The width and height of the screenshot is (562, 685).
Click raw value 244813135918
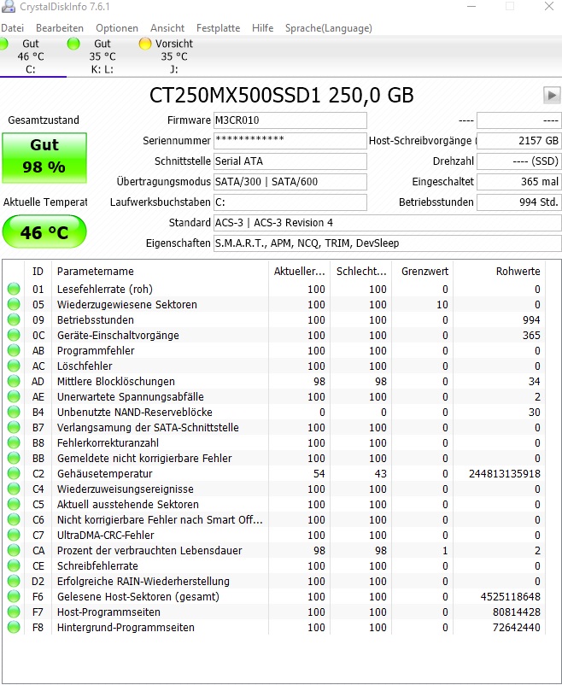tap(505, 473)
